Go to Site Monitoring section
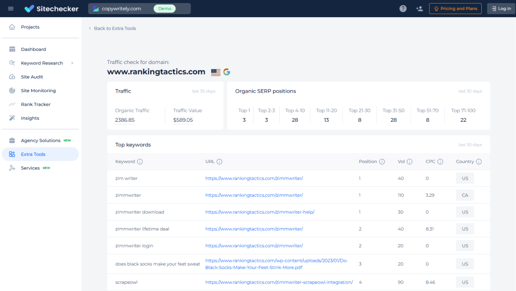 38,91
